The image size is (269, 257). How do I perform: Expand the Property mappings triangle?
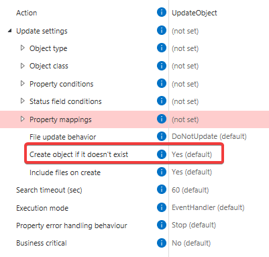pyautogui.click(x=22, y=119)
